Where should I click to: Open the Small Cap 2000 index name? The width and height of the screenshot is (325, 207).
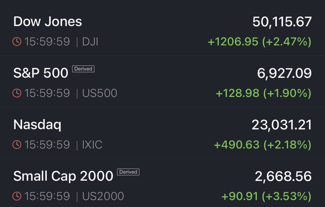coord(63,176)
